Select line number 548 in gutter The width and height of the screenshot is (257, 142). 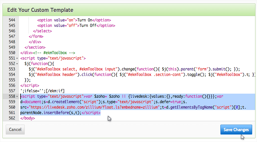pyautogui.click(x=12, y=42)
